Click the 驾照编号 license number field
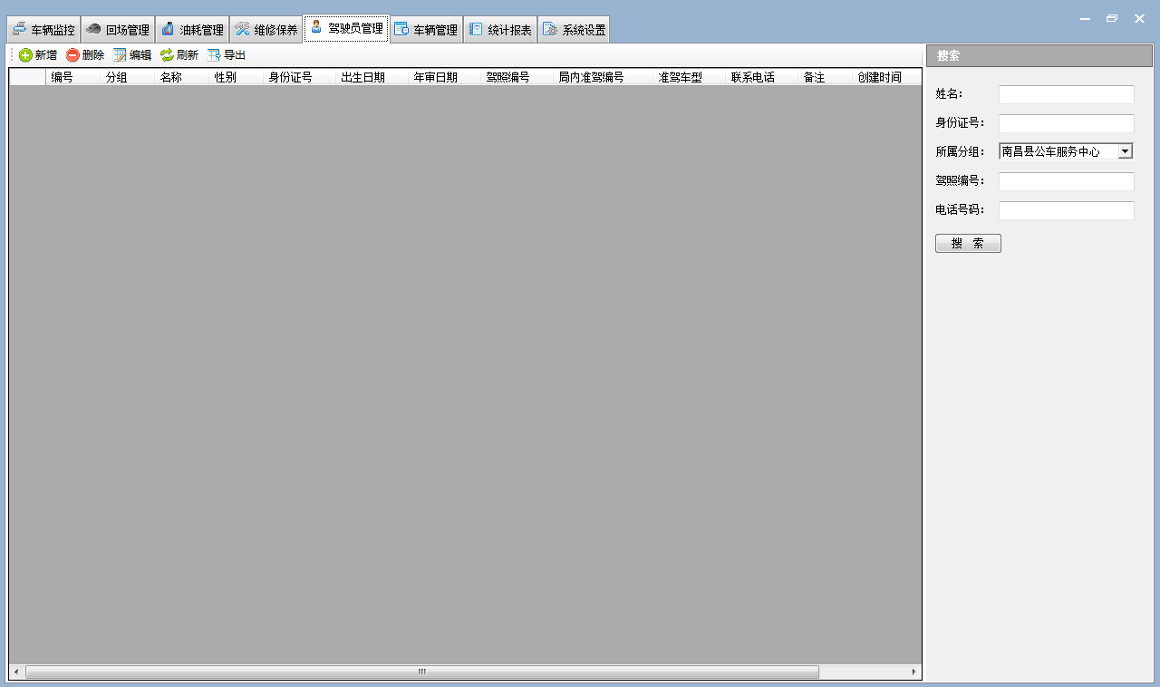The width and height of the screenshot is (1160, 687). 1066,181
